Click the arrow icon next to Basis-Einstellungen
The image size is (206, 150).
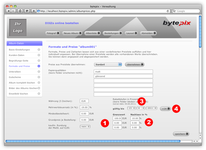[x=39, y=50]
